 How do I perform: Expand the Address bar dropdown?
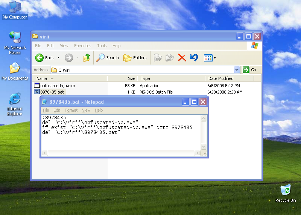pos(237,70)
